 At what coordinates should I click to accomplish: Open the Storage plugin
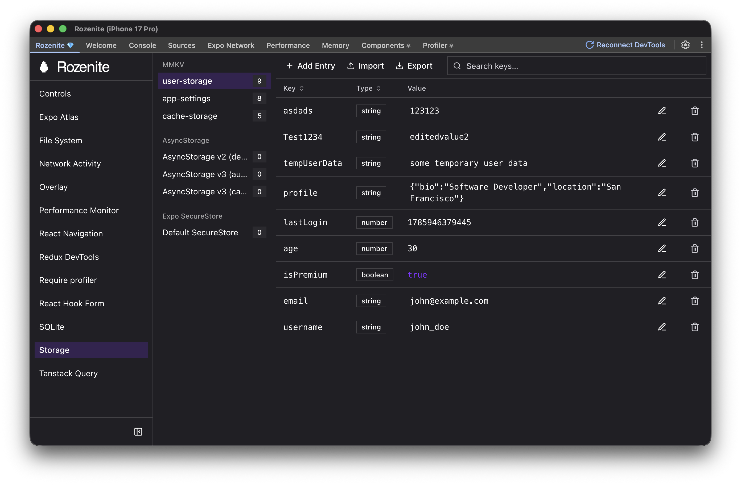click(91, 350)
